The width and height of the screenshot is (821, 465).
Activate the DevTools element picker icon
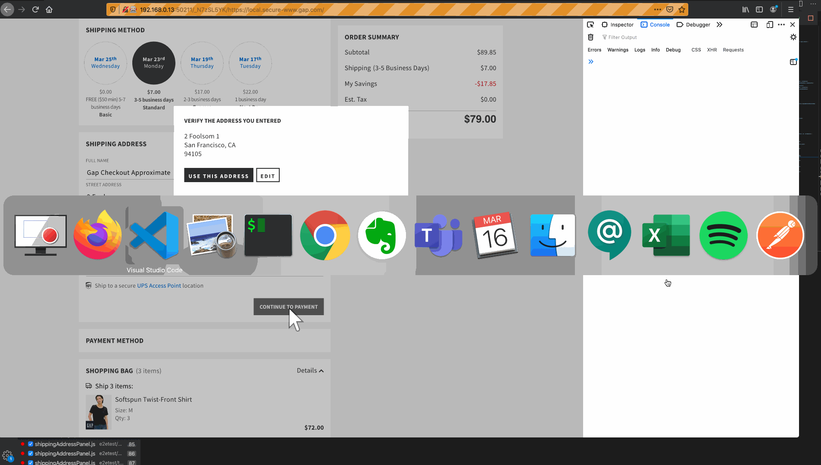coord(590,25)
